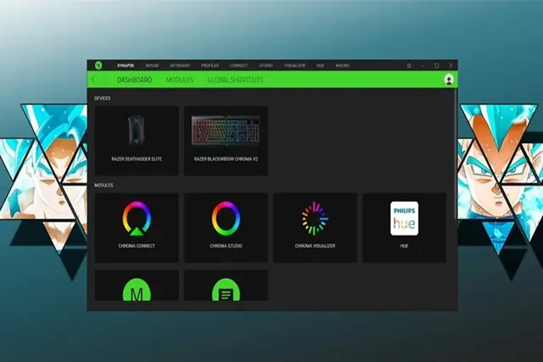Open the CONNECT tab
The image size is (543, 362).
tap(238, 65)
